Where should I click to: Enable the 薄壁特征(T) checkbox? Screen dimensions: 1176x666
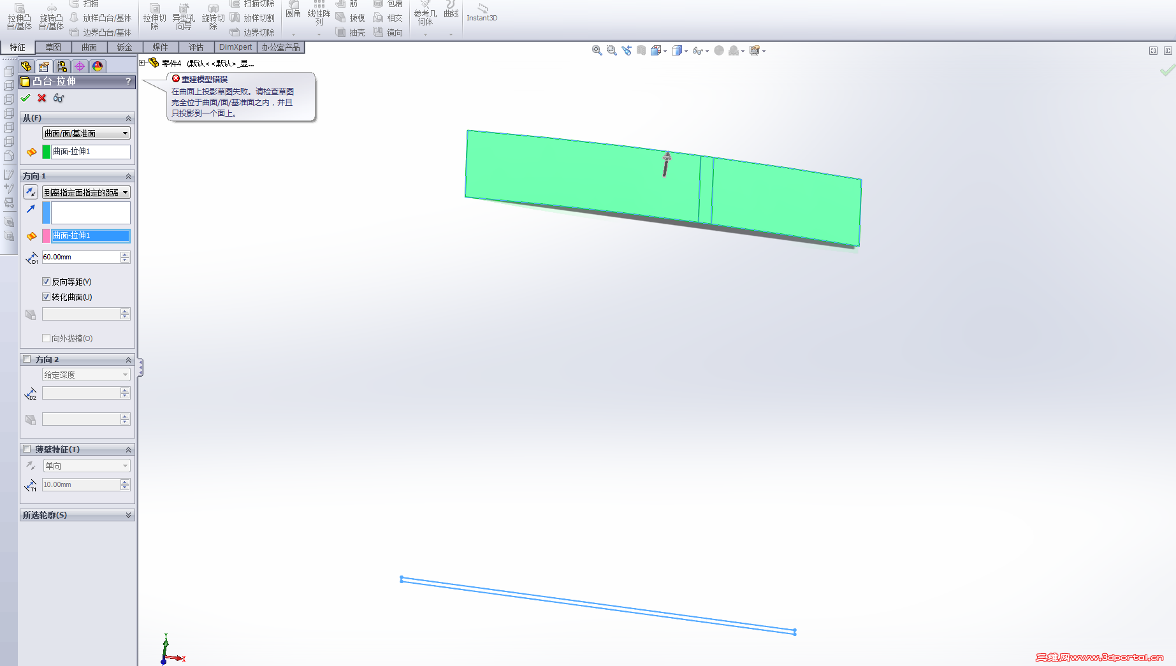pos(27,449)
